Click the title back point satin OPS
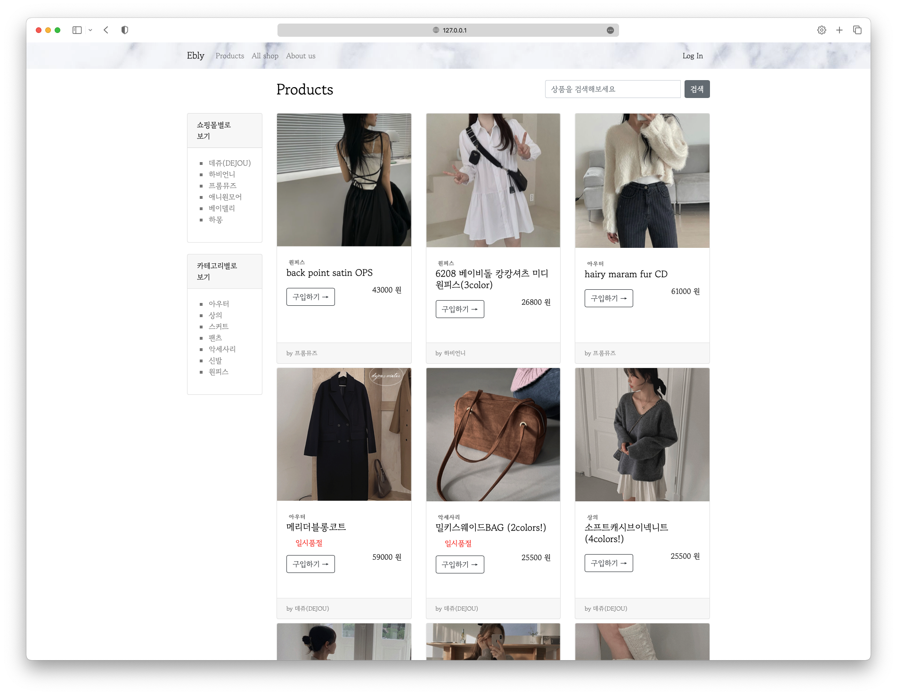897x695 pixels. tap(329, 273)
